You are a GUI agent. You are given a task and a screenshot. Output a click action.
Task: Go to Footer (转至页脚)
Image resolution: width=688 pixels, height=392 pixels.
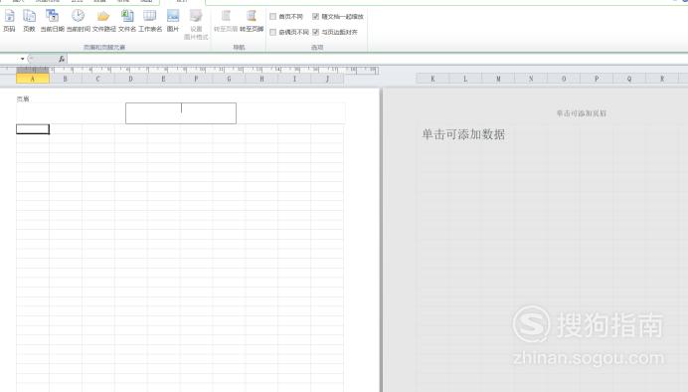tap(252, 21)
